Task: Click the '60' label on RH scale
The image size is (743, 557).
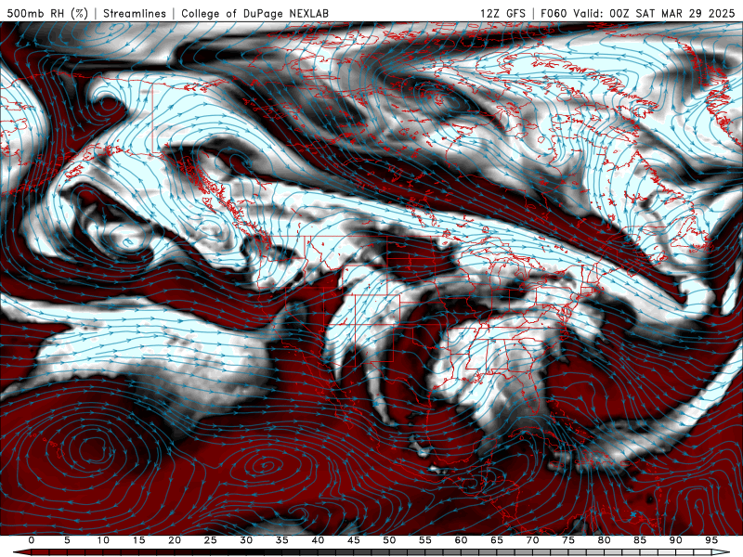Action: coord(461,540)
